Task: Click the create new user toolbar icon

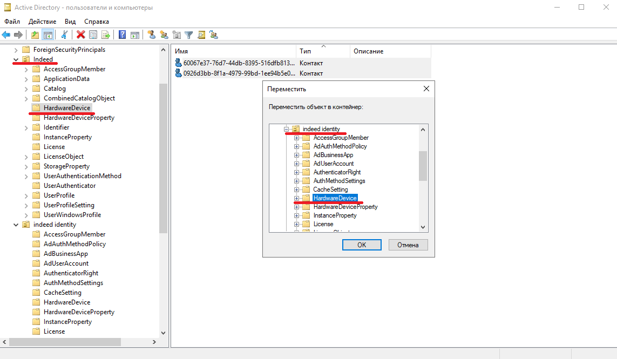Action: pyautogui.click(x=152, y=35)
